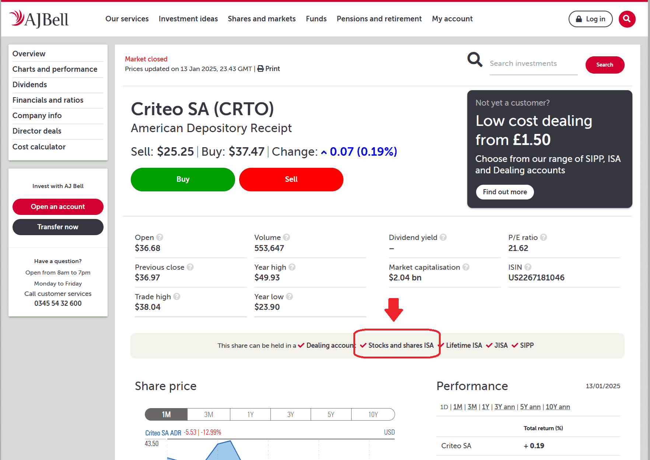Image resolution: width=650 pixels, height=460 pixels.
Task: Click the help icon beside Dividend yield
Action: pyautogui.click(x=443, y=237)
